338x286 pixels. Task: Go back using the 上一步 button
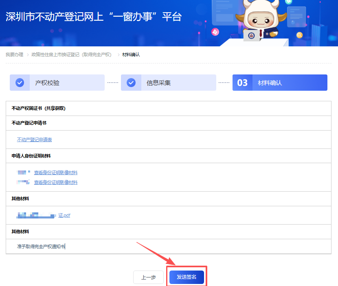(148, 277)
